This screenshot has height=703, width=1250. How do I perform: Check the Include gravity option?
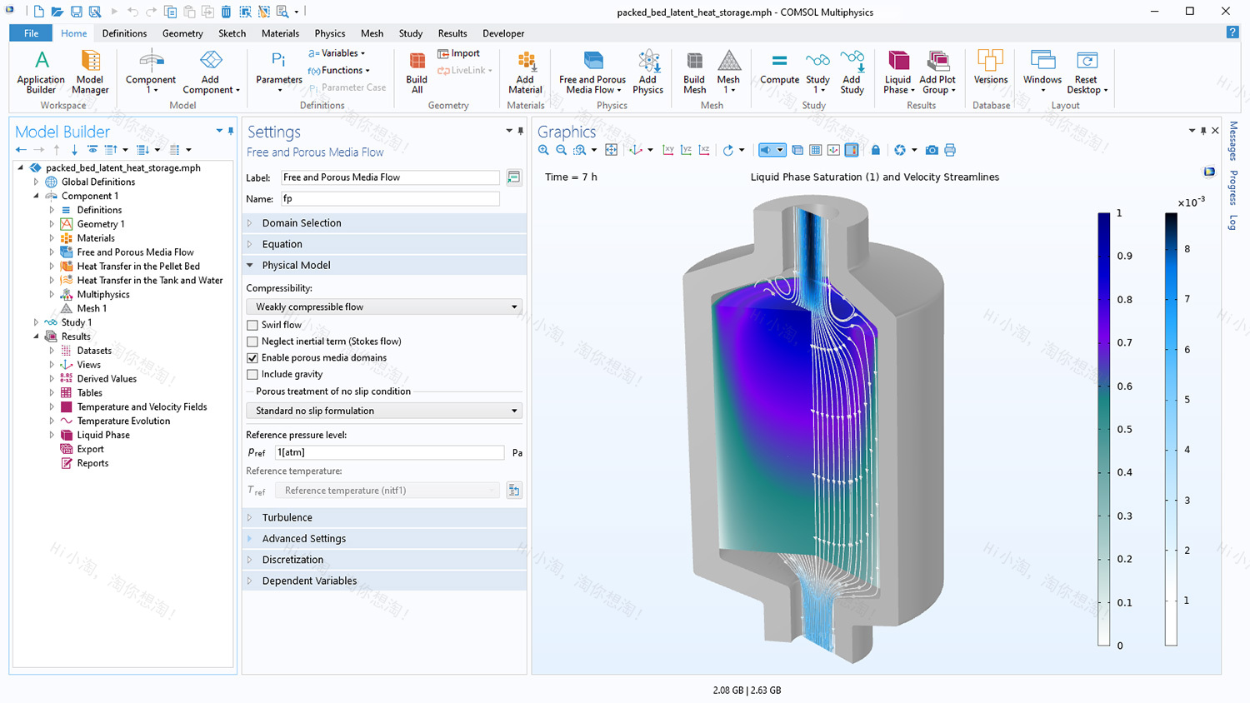252,374
